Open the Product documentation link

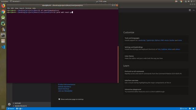pyautogui.click(x=67, y=85)
